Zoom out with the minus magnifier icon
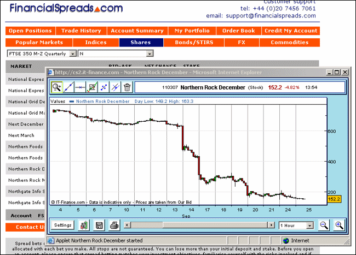The width and height of the screenshot is (356, 255). pyautogui.click(x=324, y=226)
